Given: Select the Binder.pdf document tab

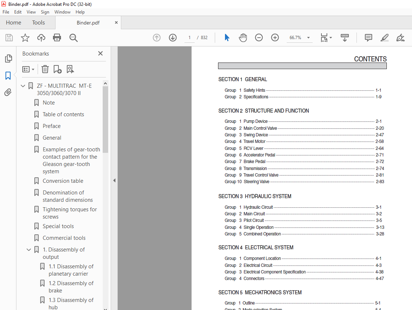Looking at the screenshot, I should [88, 23].
